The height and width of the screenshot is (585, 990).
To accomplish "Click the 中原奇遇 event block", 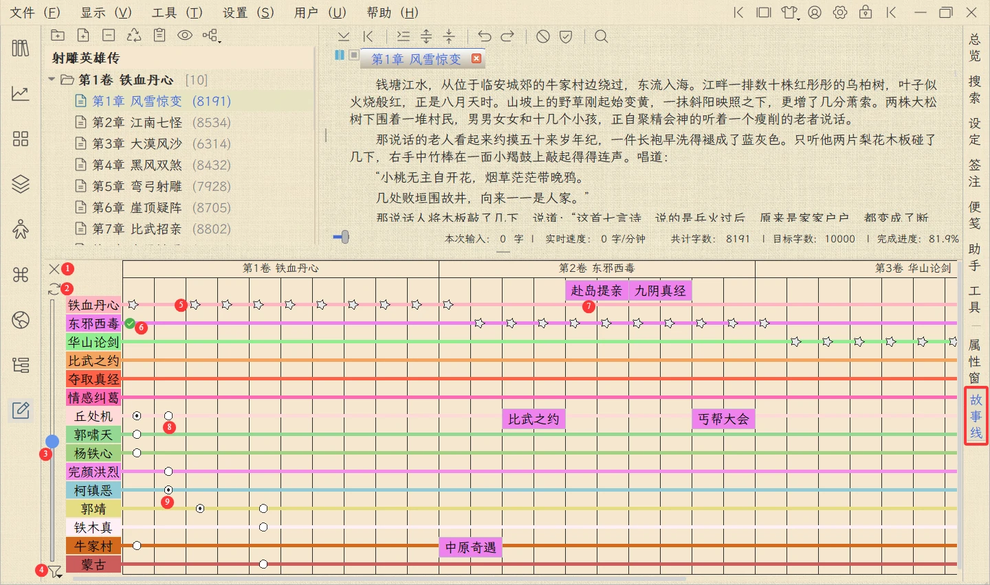I will 470,547.
